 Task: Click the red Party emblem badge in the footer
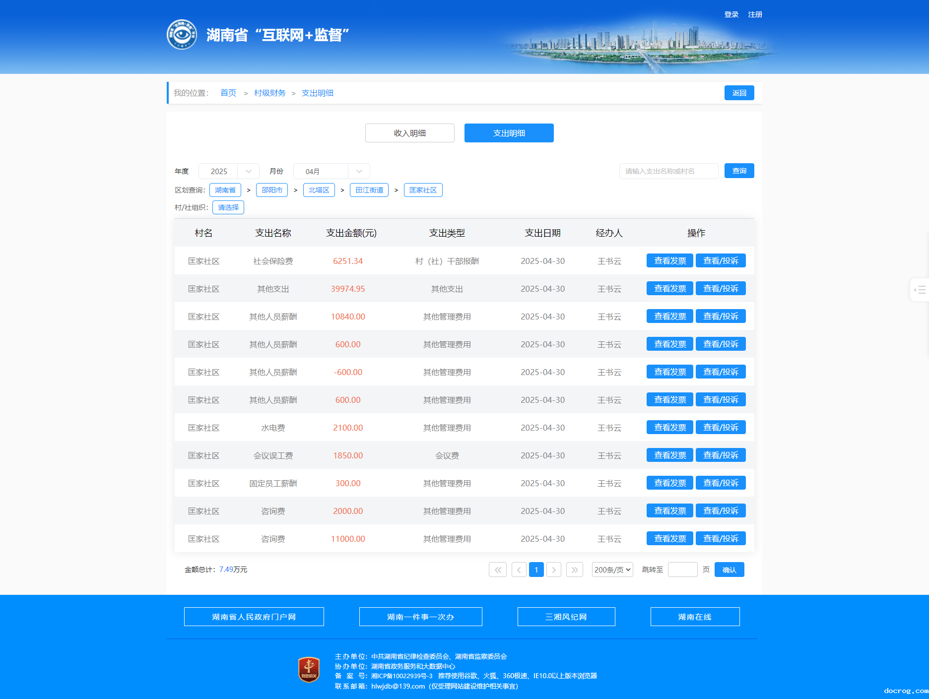tap(309, 670)
